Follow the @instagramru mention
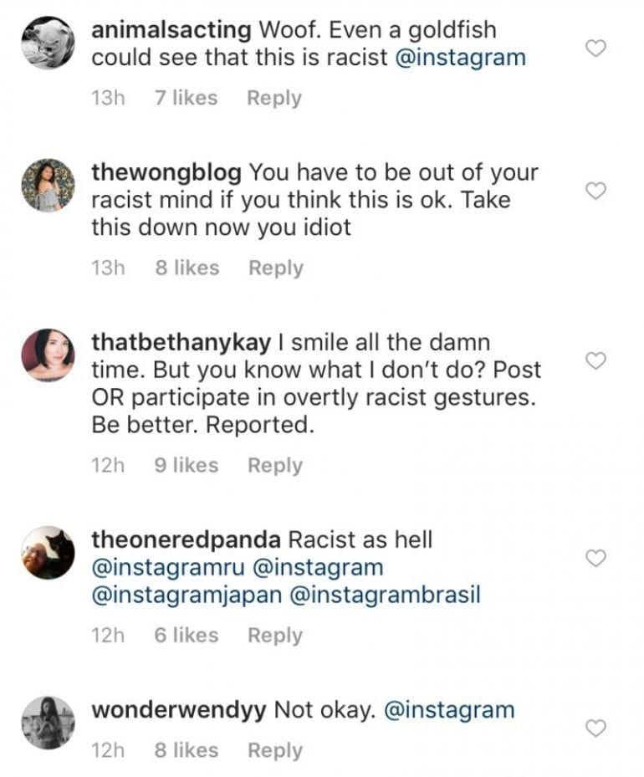This screenshot has width=644, height=777. [x=167, y=567]
